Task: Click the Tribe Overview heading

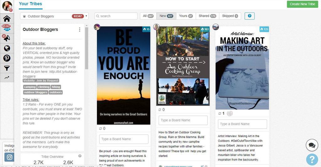Action: tap(52, 157)
